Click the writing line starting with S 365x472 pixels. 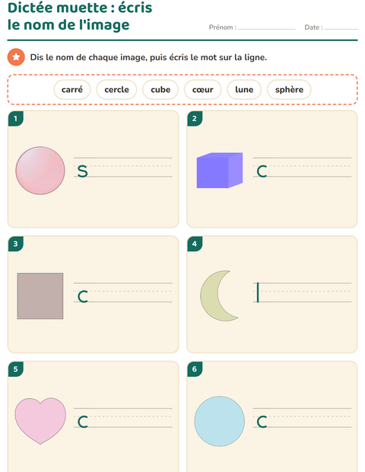[x=123, y=167]
